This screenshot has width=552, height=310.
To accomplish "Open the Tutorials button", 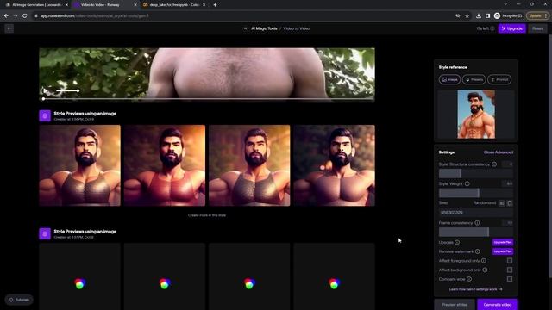I will tap(19, 300).
